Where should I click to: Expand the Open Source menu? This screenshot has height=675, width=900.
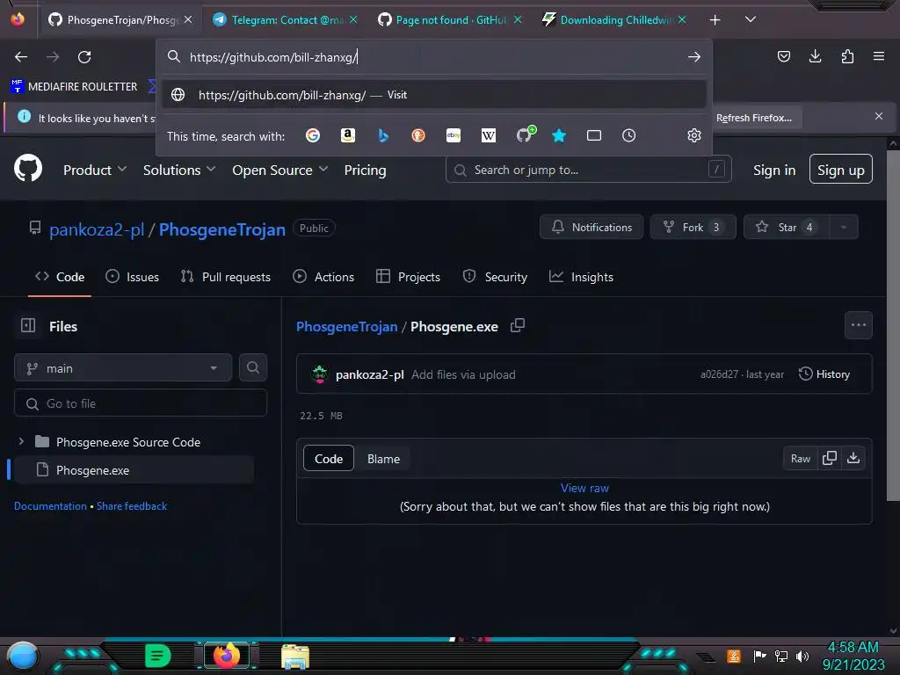point(280,170)
